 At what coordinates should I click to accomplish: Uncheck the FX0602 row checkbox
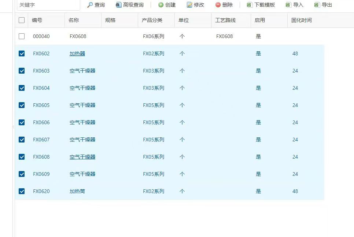coord(22,53)
